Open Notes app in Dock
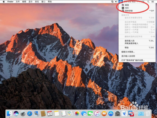This screenshot has width=157, height=118. click(57, 114)
